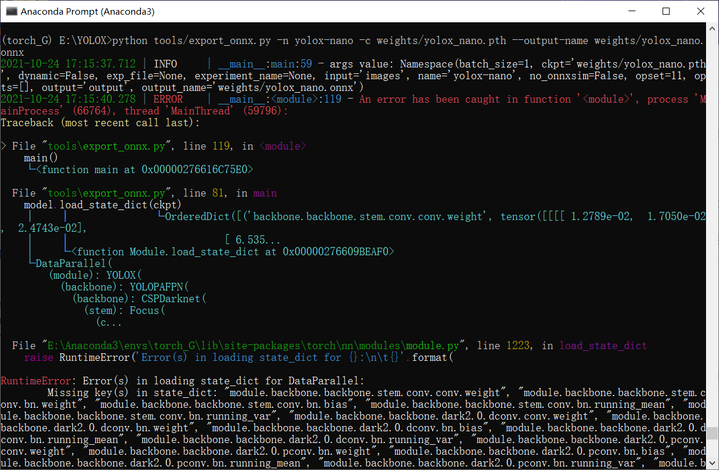Click the scrollbar up arrow
Image resolution: width=719 pixels, height=470 pixels.
[x=713, y=28]
